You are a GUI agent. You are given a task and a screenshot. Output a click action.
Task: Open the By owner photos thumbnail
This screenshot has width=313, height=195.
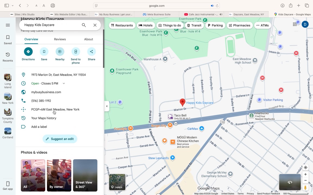(x=59, y=175)
